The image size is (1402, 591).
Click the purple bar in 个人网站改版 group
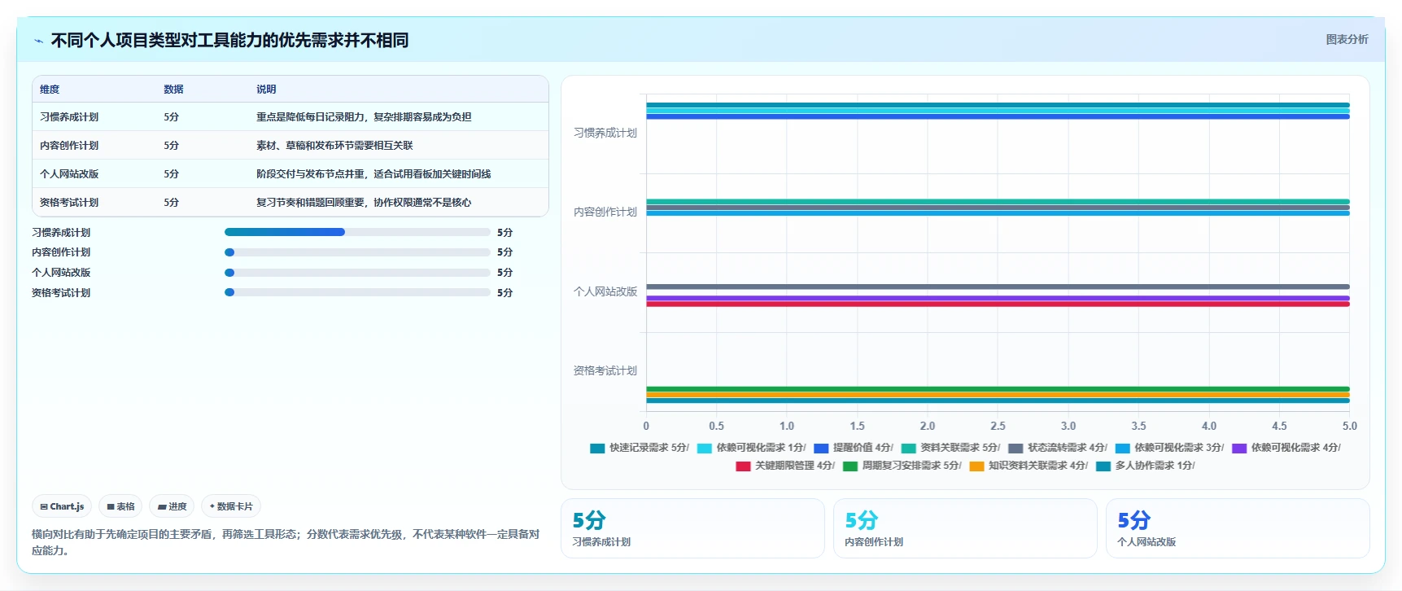(x=998, y=299)
